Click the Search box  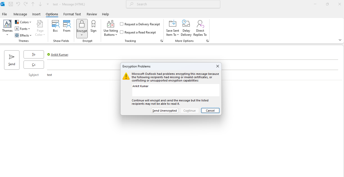pyautogui.click(x=173, y=4)
